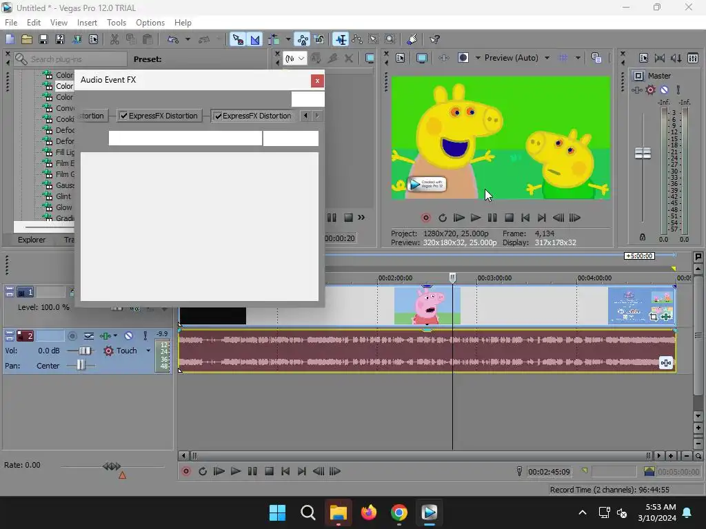Select the Normal Edit Tool
The height and width of the screenshot is (529, 706).
(341, 39)
